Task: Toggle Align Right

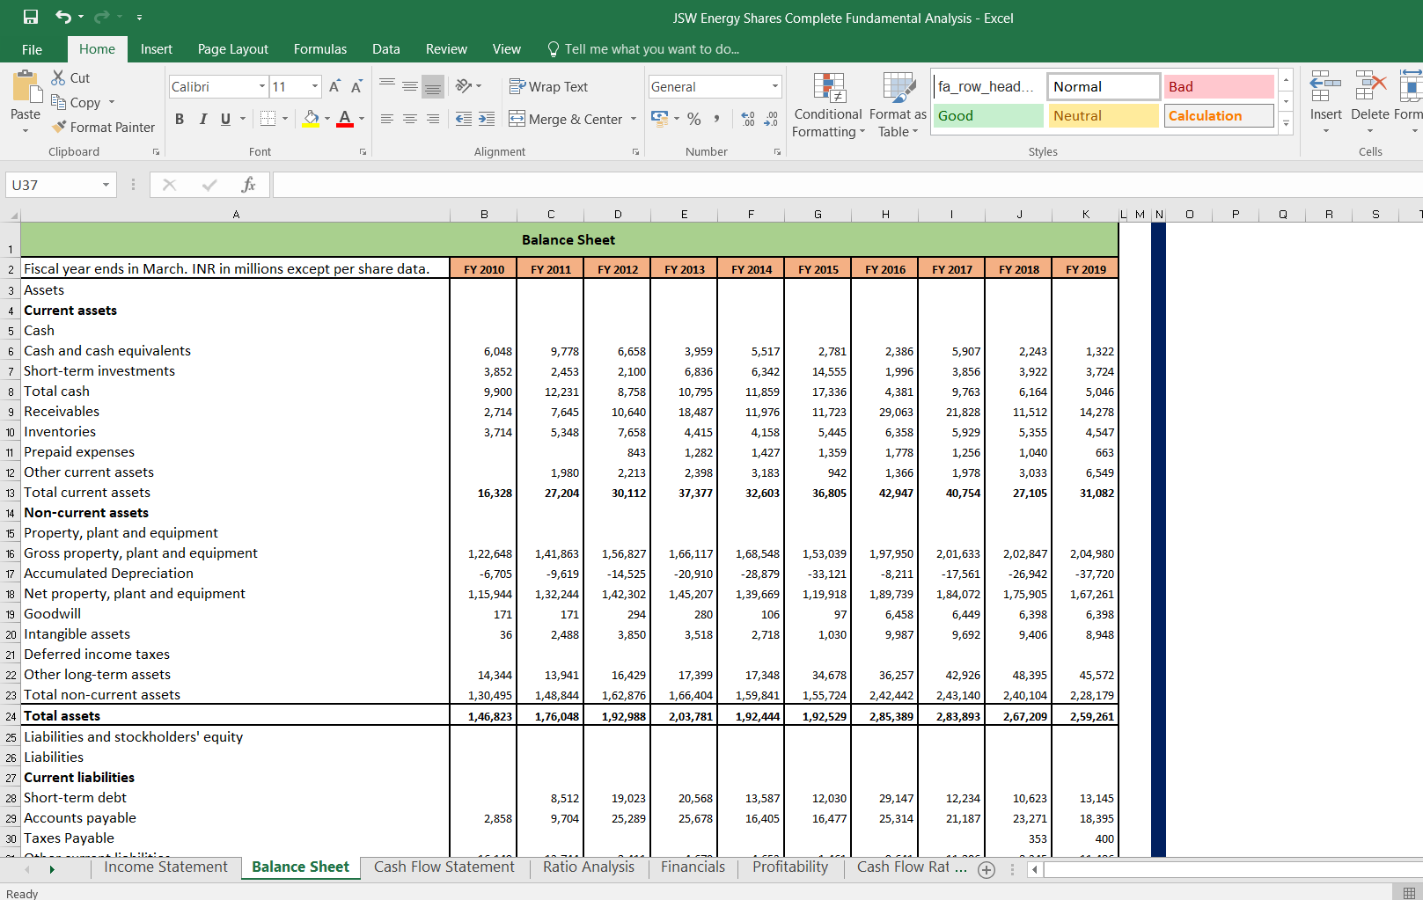Action: pyautogui.click(x=433, y=119)
